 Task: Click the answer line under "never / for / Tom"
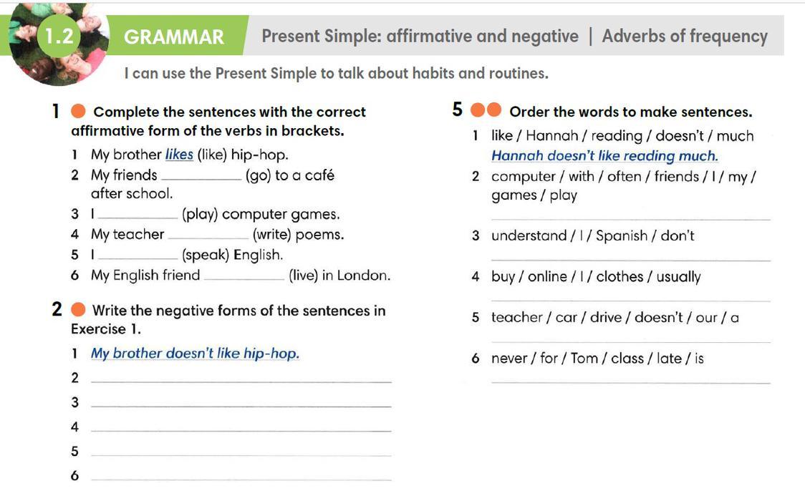coord(630,381)
